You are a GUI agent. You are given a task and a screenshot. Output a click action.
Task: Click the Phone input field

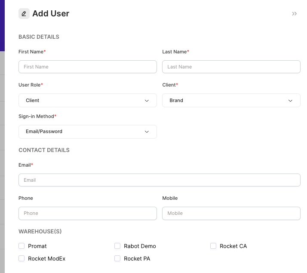pyautogui.click(x=88, y=214)
